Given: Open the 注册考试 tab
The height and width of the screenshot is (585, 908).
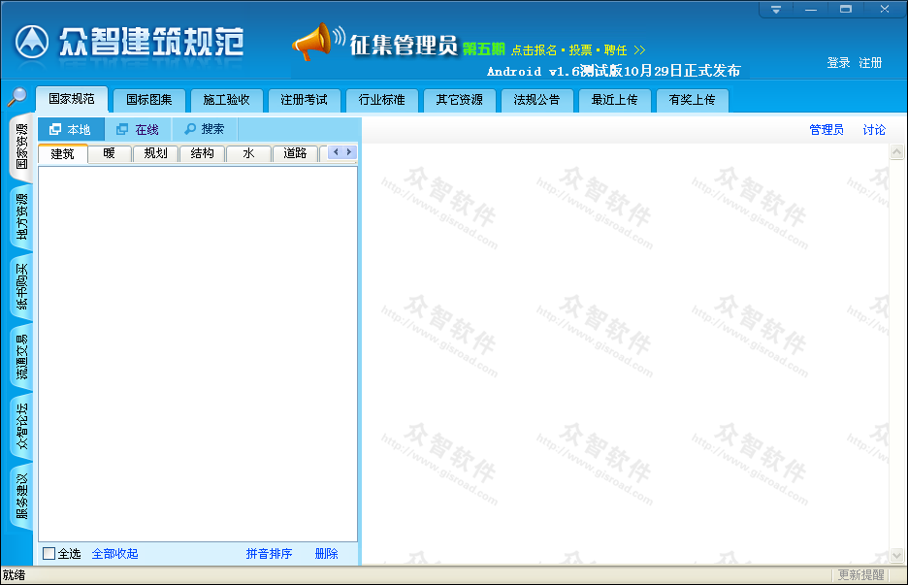Looking at the screenshot, I should [304, 100].
